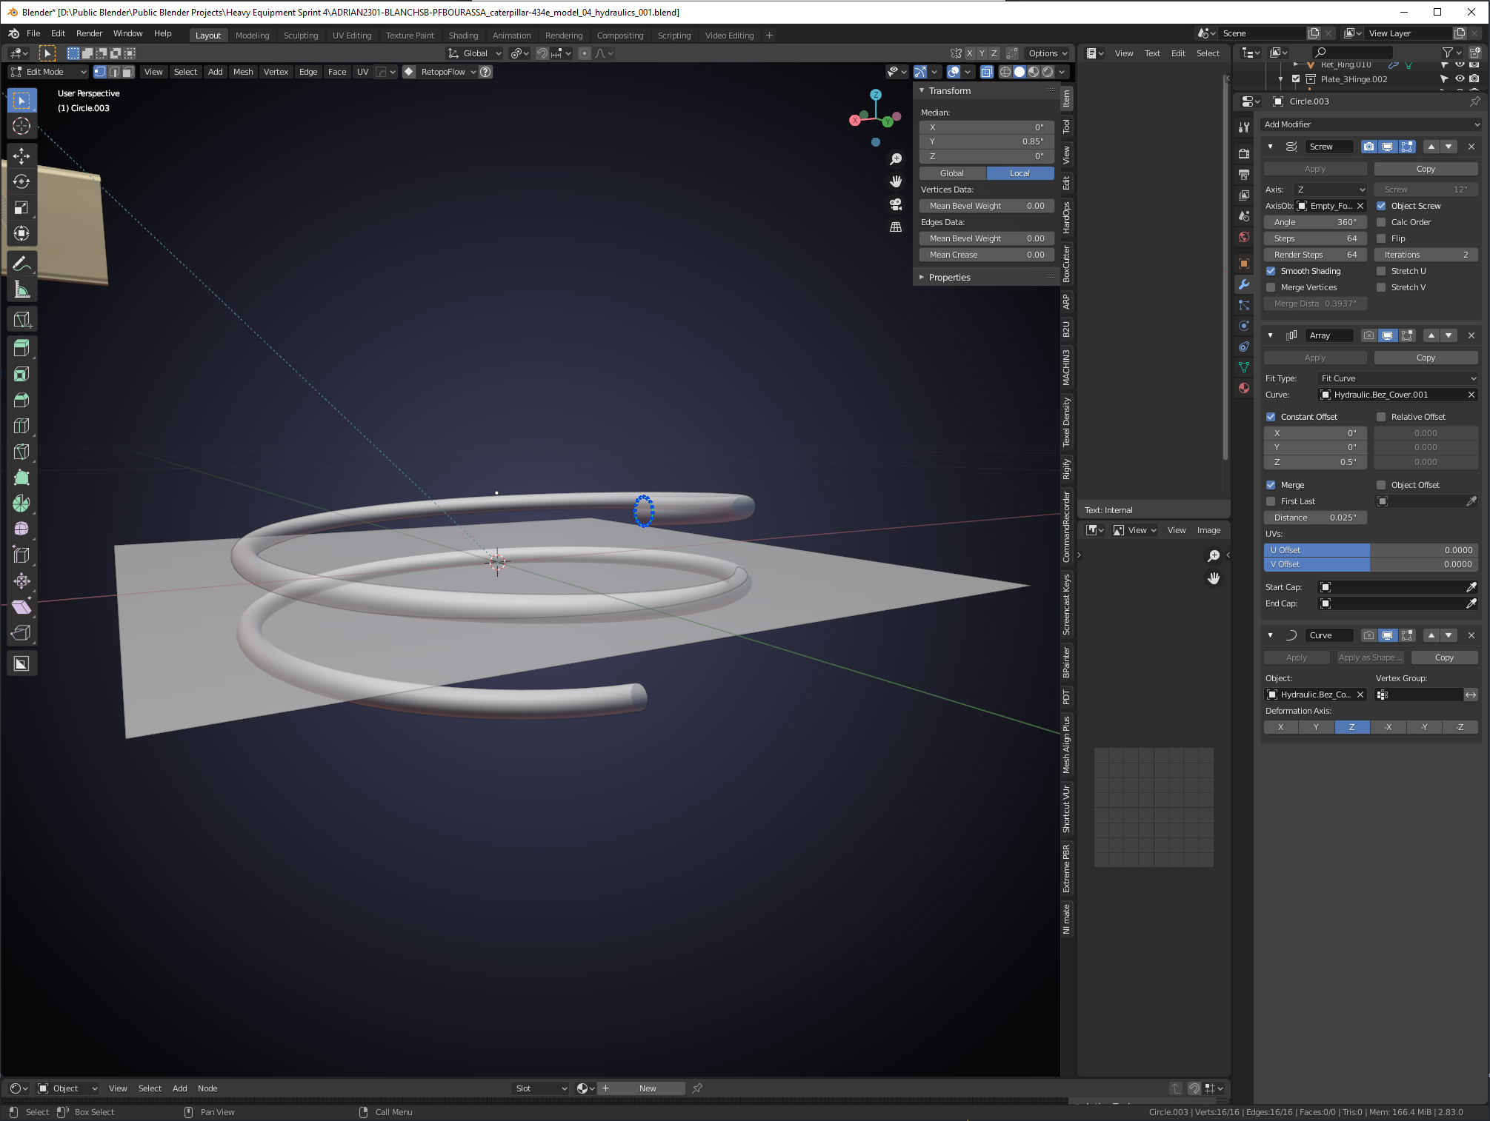The height and width of the screenshot is (1121, 1490).
Task: Click the Steps value field
Action: click(1315, 238)
